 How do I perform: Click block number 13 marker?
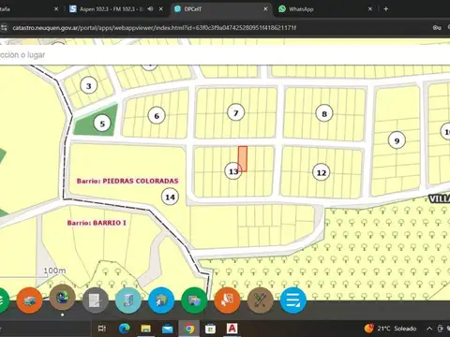point(233,171)
